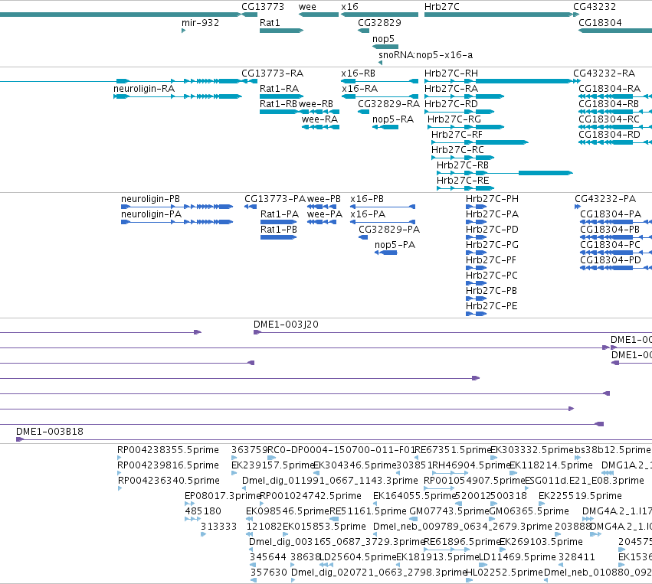This screenshot has width=652, height=584.
Task: Select the 485180 EST label
Action: pos(202,511)
